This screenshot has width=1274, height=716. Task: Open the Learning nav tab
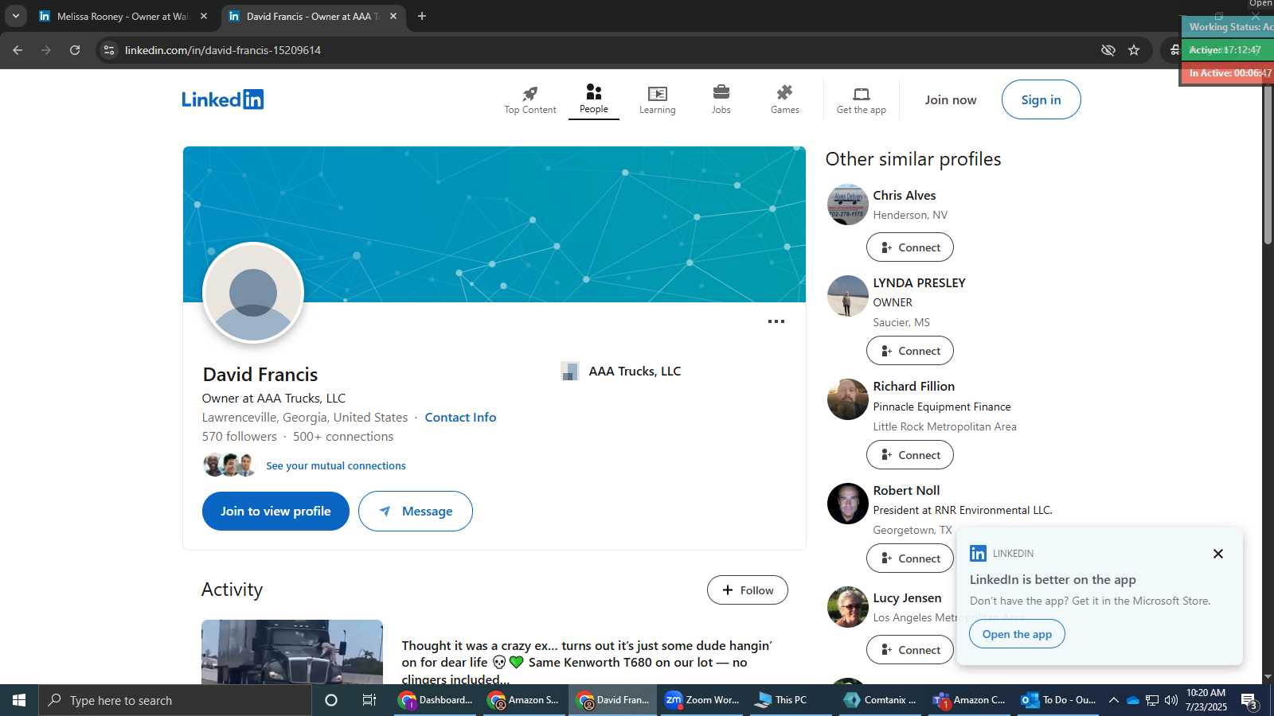point(657,99)
